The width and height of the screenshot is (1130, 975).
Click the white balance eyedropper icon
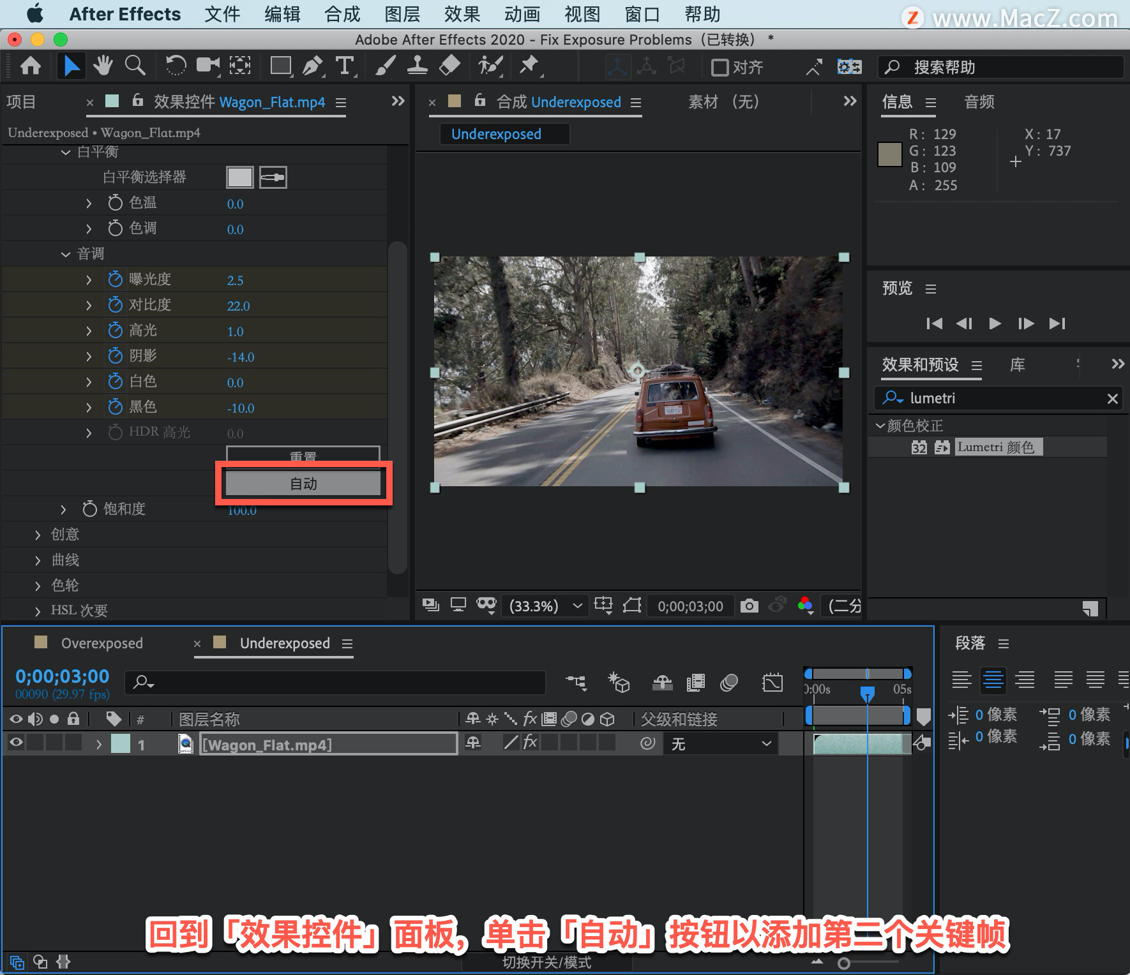(x=273, y=177)
